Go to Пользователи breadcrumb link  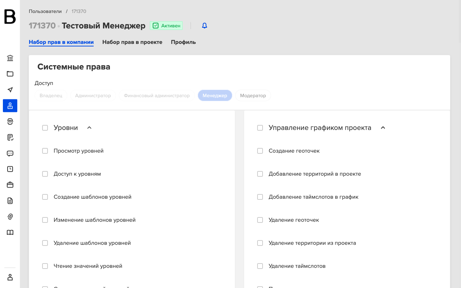coord(45,11)
